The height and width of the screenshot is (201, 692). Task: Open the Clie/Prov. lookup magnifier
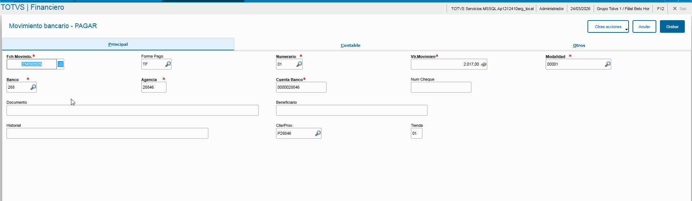pyautogui.click(x=318, y=133)
